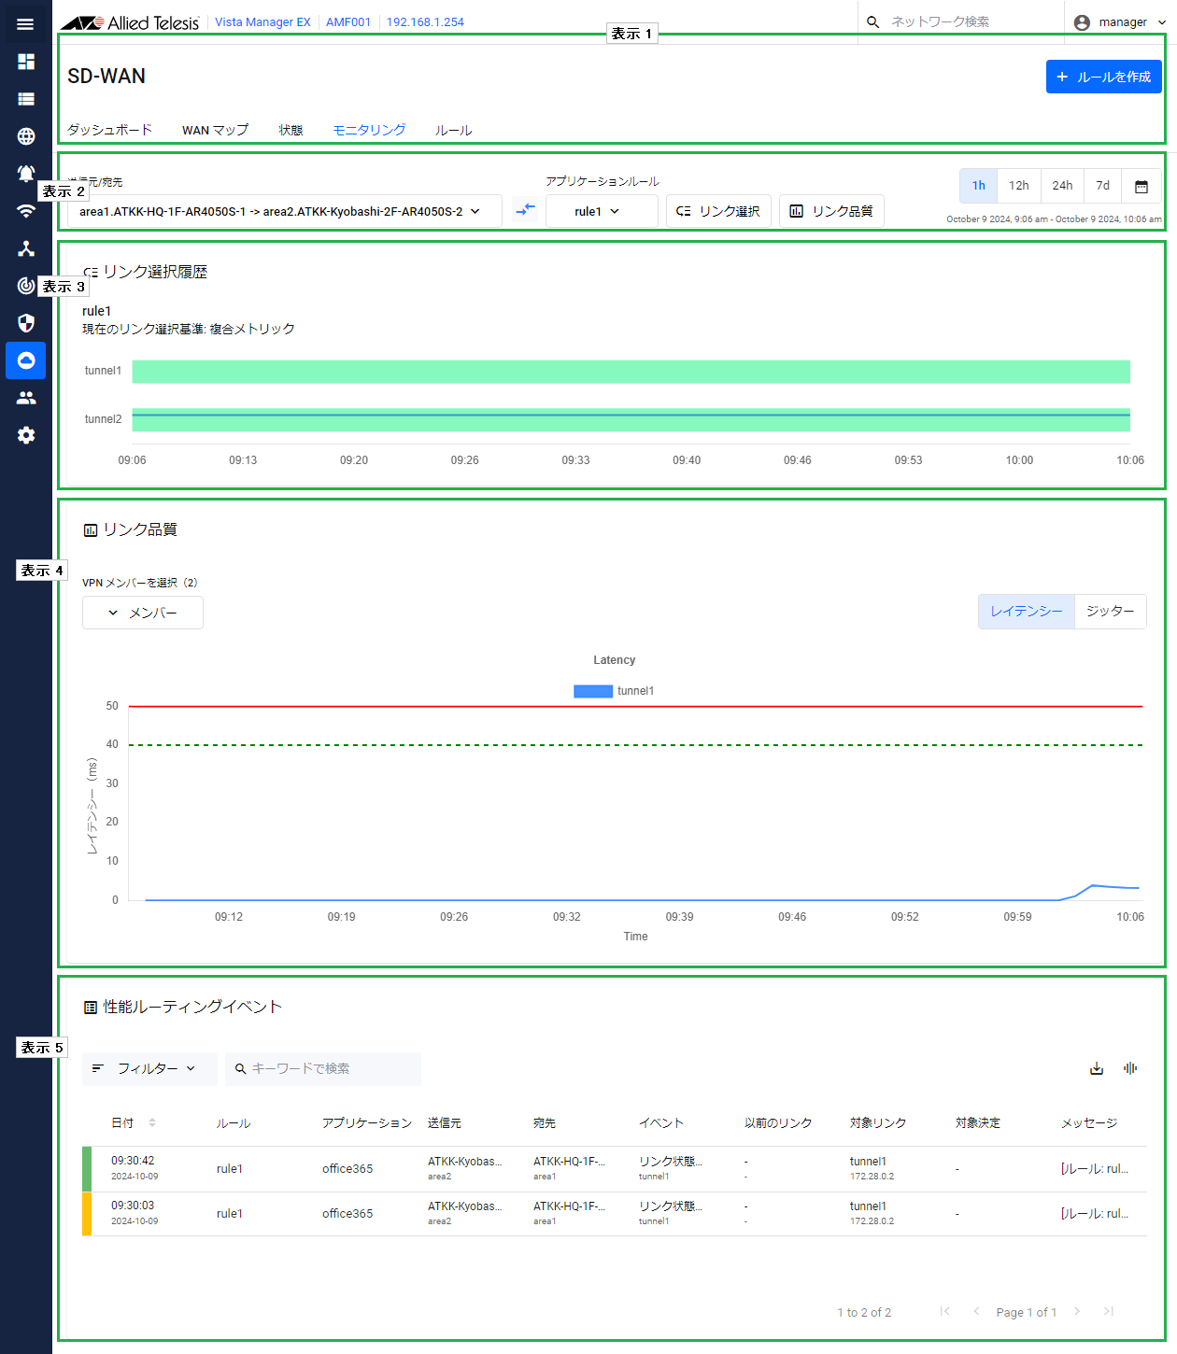Click the ルールを作成 button
Screen dimensions: 1177x1354
[1103, 77]
